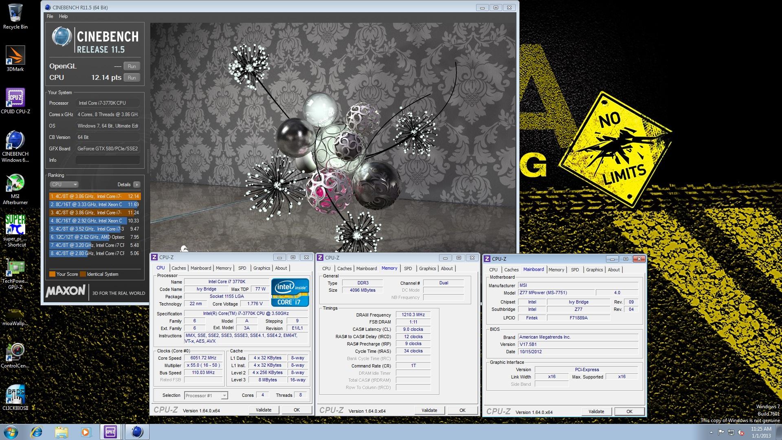The height and width of the screenshot is (440, 782).
Task: Open CPUID CPU-Z desktop shortcut
Action: click(x=15, y=101)
